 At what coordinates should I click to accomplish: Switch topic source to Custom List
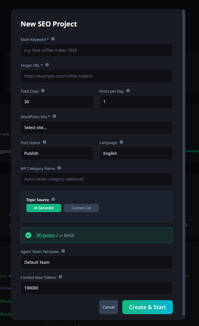pyautogui.click(x=81, y=208)
